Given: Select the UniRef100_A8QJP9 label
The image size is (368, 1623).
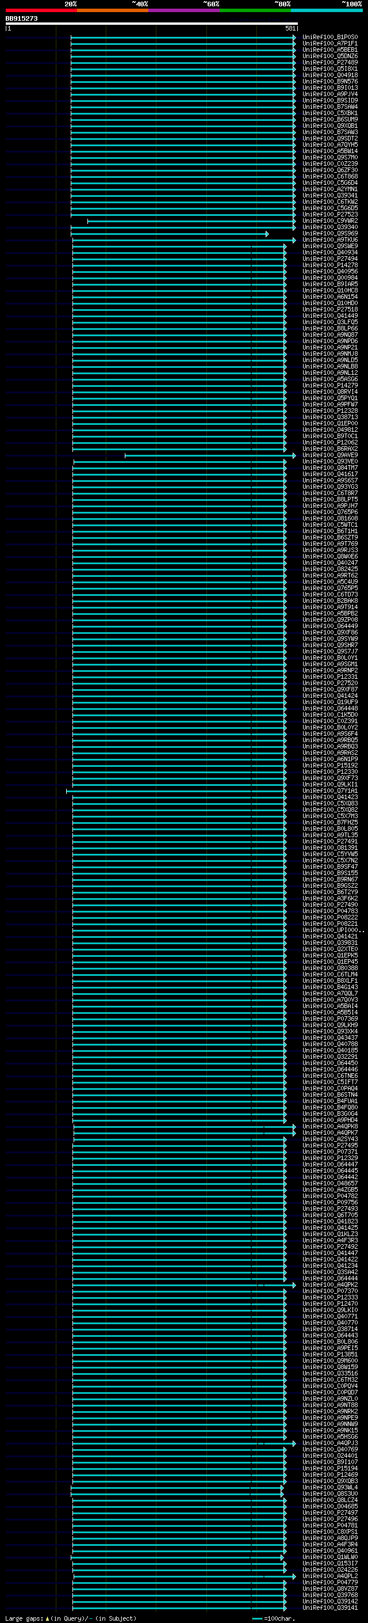Looking at the screenshot, I should click(330, 1538).
